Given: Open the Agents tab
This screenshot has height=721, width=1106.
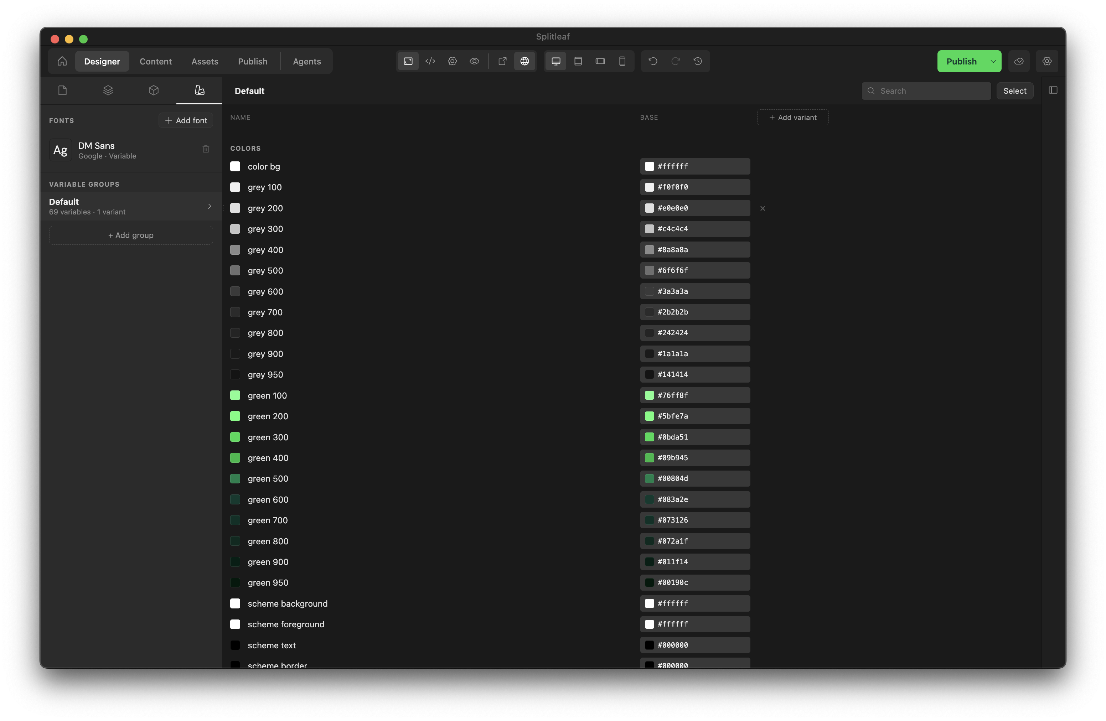Looking at the screenshot, I should pyautogui.click(x=307, y=61).
